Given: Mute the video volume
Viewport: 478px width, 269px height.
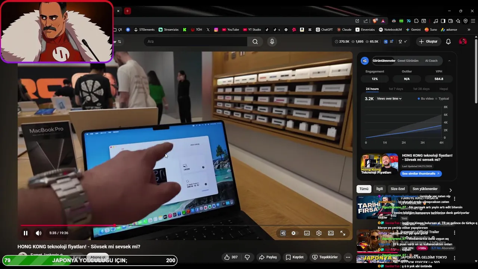Looking at the screenshot, I should tap(38, 233).
